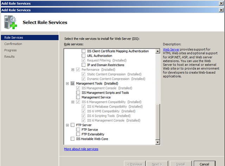This screenshot has height=166, width=225.
Task: Check the URL Authorization checkbox
Action: tap(83, 56)
